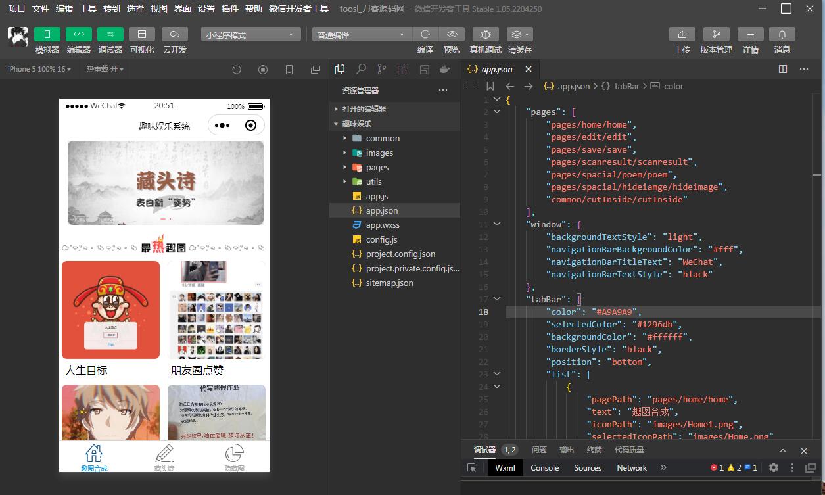Viewport: 825px width, 495px height.
Task: Open the Cloud Development button
Action: click(x=174, y=34)
